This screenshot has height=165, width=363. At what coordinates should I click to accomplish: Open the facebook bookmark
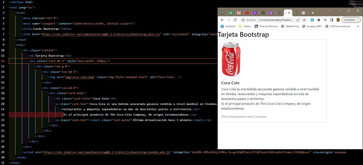tap(228, 26)
